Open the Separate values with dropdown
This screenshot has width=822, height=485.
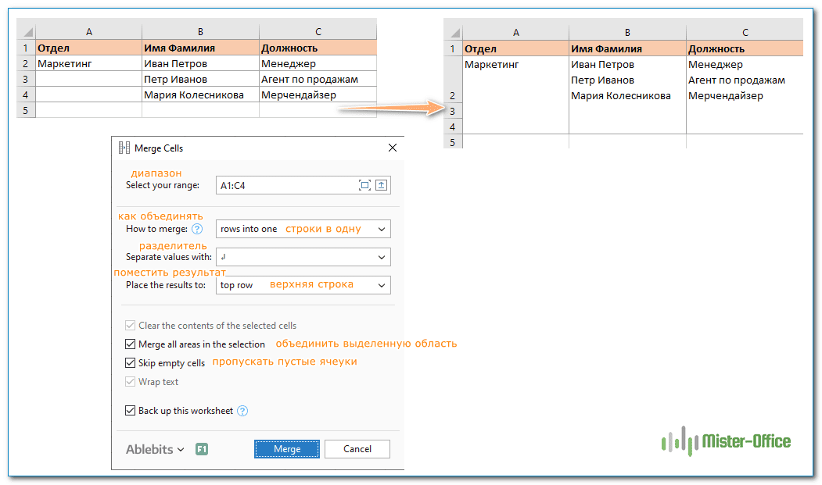381,257
